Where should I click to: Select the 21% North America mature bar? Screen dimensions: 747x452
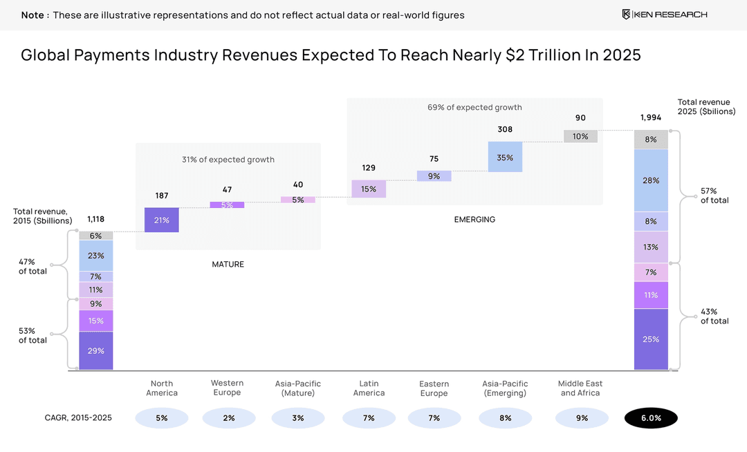161,220
